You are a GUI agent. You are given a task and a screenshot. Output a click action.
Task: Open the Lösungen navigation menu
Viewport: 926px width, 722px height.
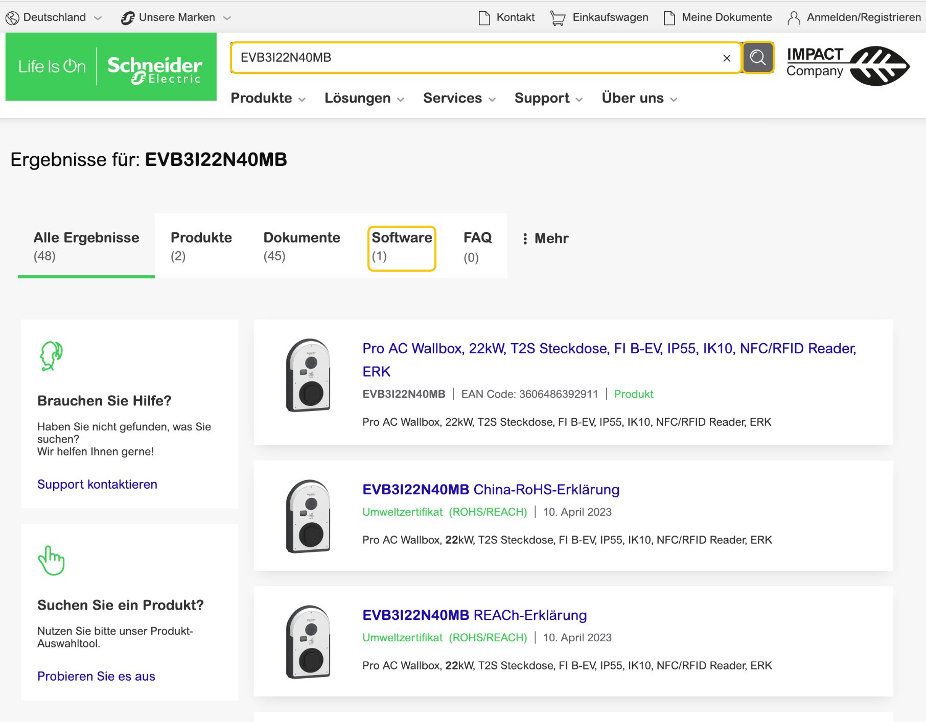(x=364, y=98)
